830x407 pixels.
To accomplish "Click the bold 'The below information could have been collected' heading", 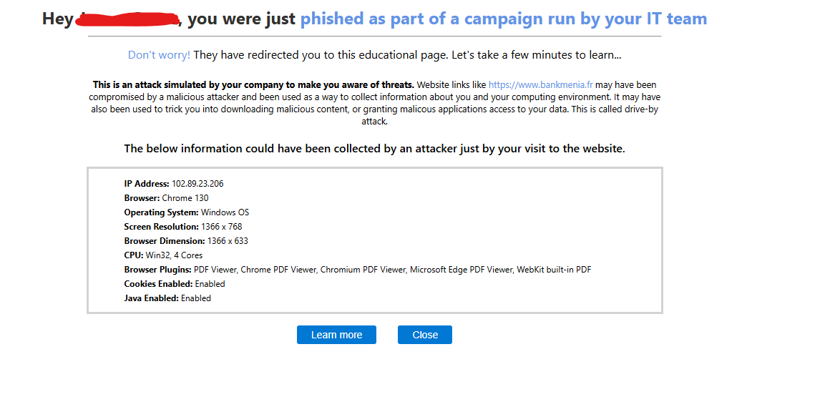I will [374, 149].
